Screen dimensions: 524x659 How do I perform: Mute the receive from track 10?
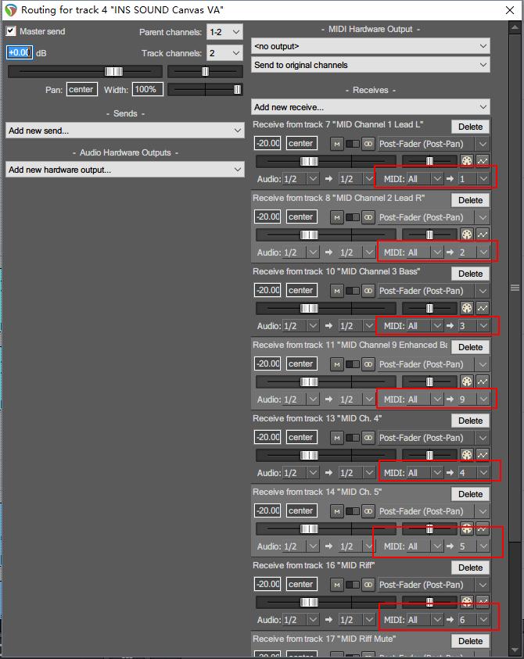click(x=336, y=291)
